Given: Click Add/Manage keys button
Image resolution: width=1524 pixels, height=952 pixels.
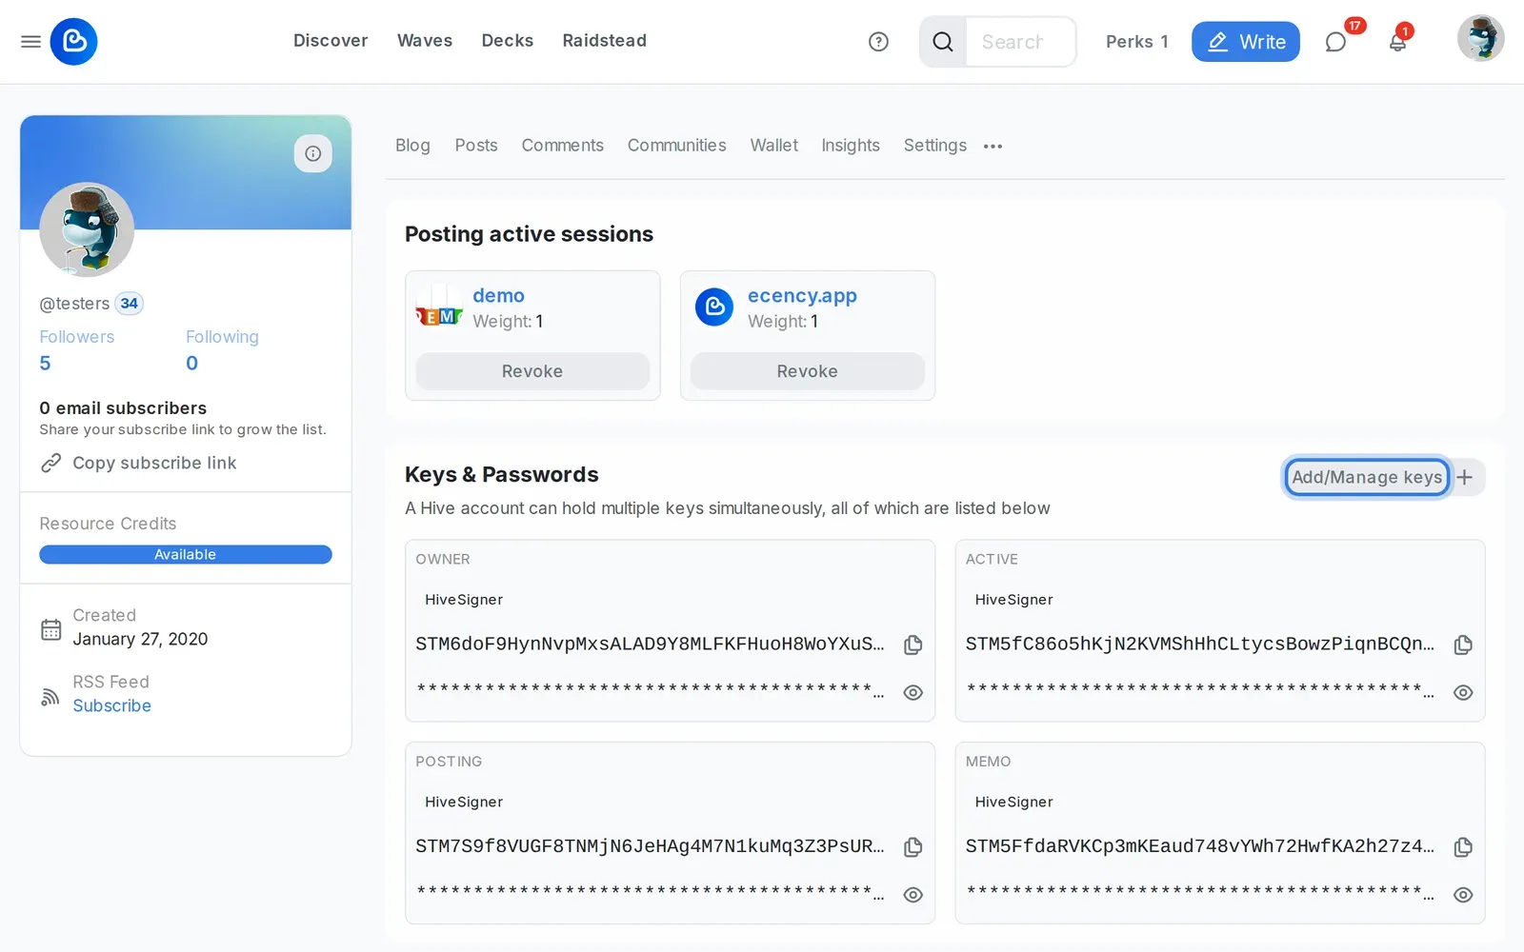Looking at the screenshot, I should (x=1367, y=477).
